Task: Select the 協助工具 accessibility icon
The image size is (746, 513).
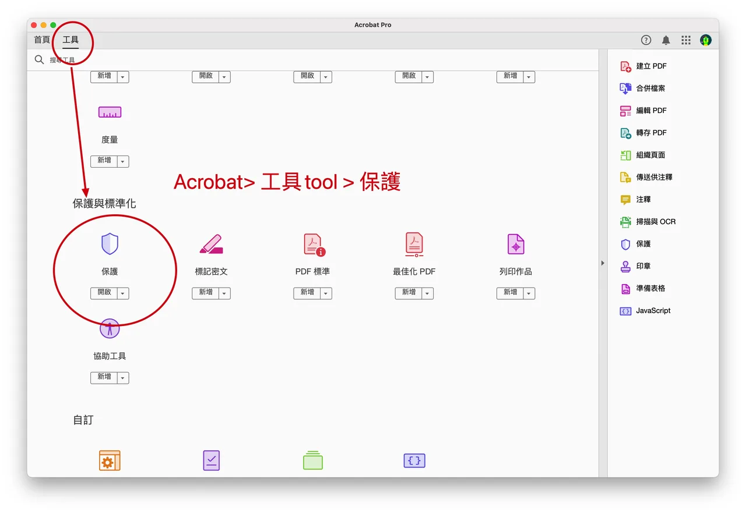Action: point(110,329)
